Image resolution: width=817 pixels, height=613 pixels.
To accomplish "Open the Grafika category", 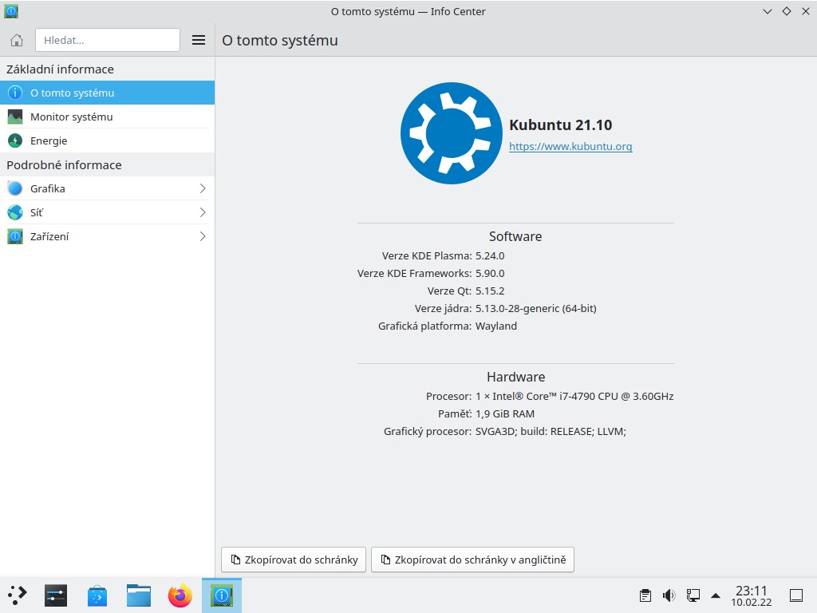I will pyautogui.click(x=108, y=188).
